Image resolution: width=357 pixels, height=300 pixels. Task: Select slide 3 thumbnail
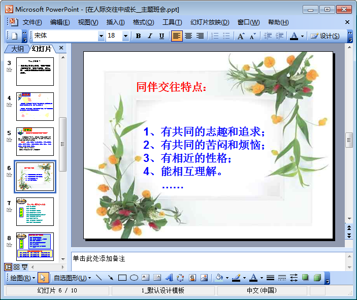click(x=35, y=72)
